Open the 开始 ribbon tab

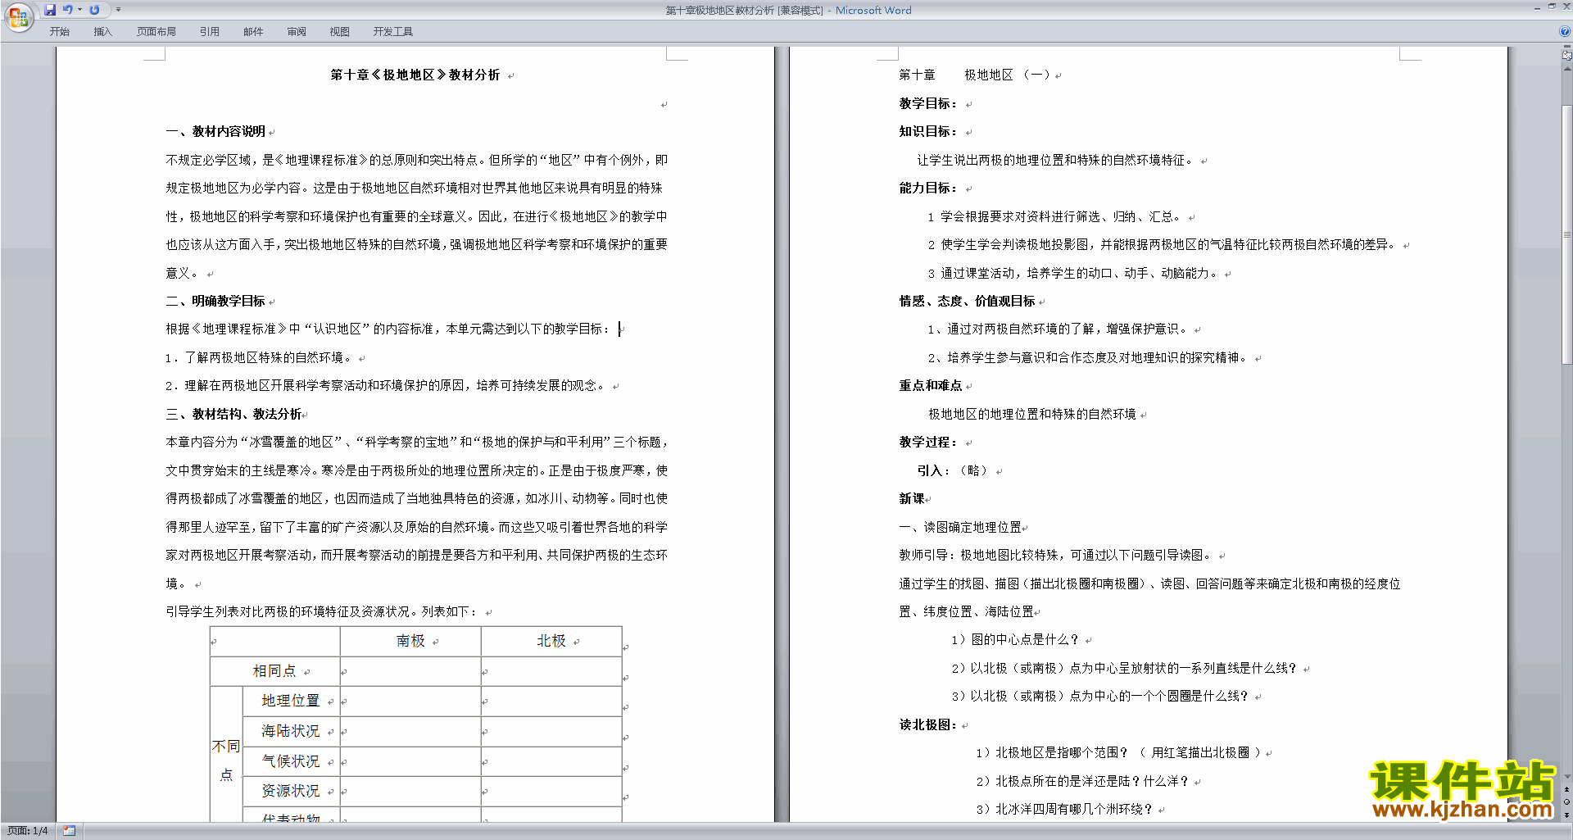[60, 32]
